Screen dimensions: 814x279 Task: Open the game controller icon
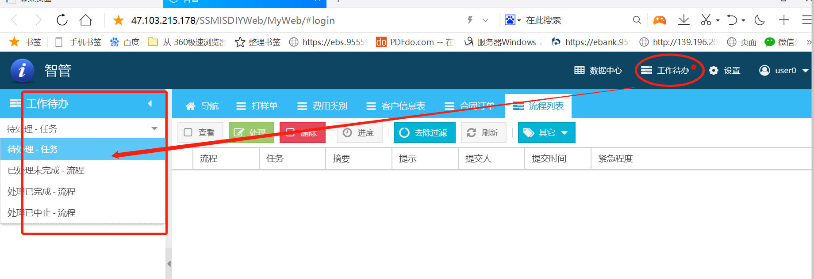click(660, 20)
